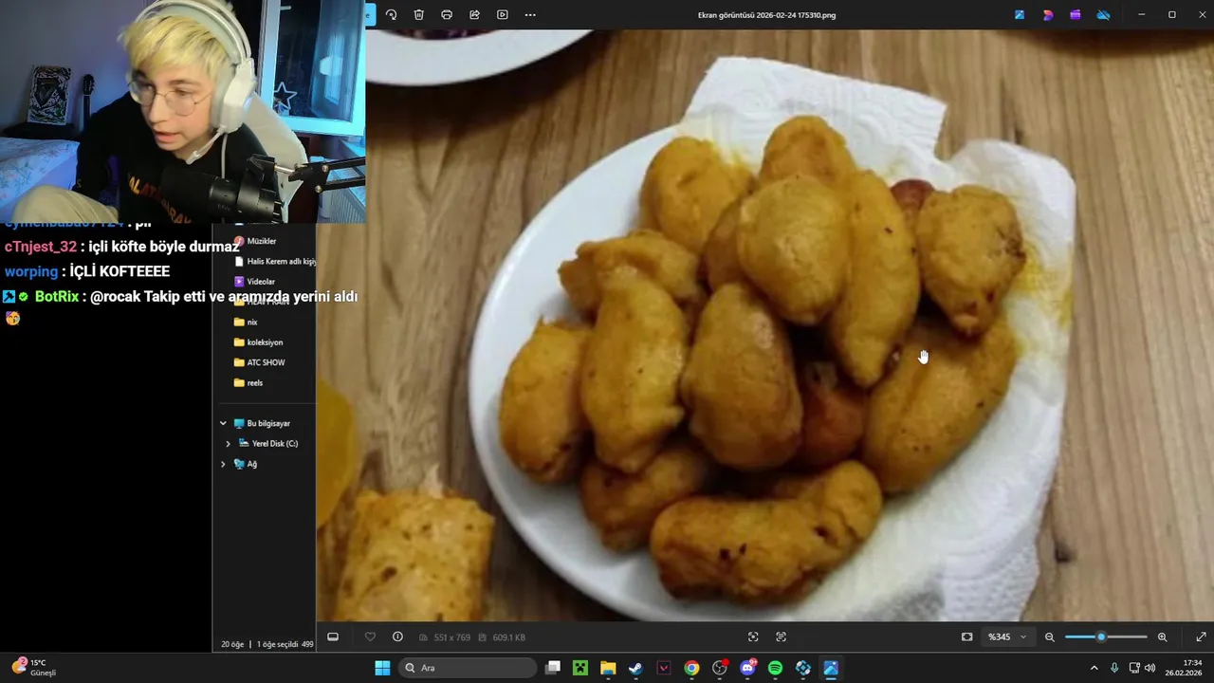Click the microphone tray icon
Image resolution: width=1214 pixels, height=683 pixels.
pos(1114,668)
